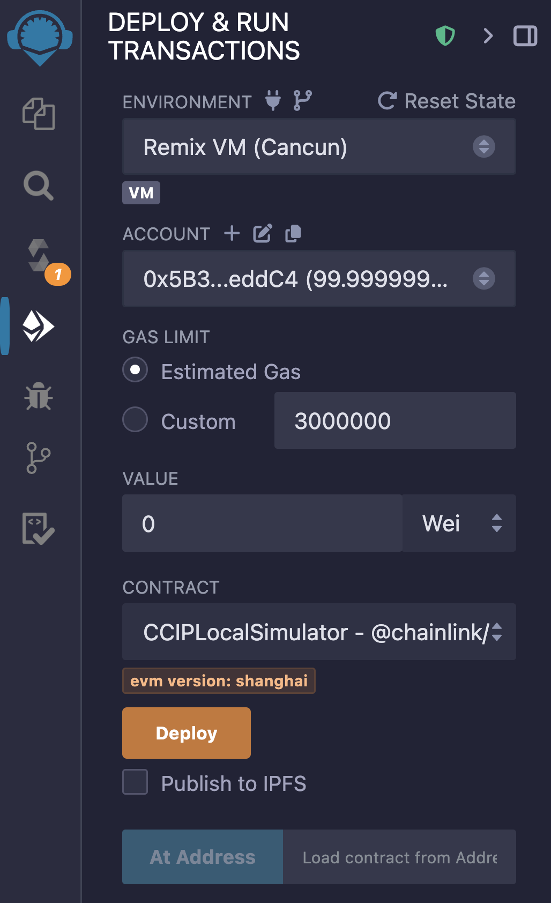Expand the account selector dropdown

(x=319, y=279)
